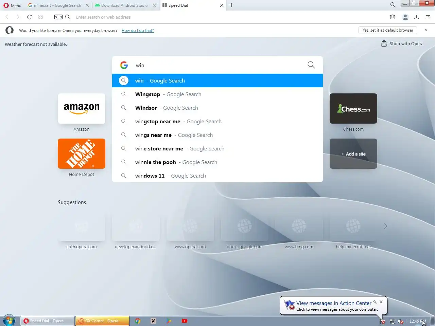Switch to Speed Dial - Opera taskbar button
Viewport: 435px width, 326px height.
coord(47,321)
